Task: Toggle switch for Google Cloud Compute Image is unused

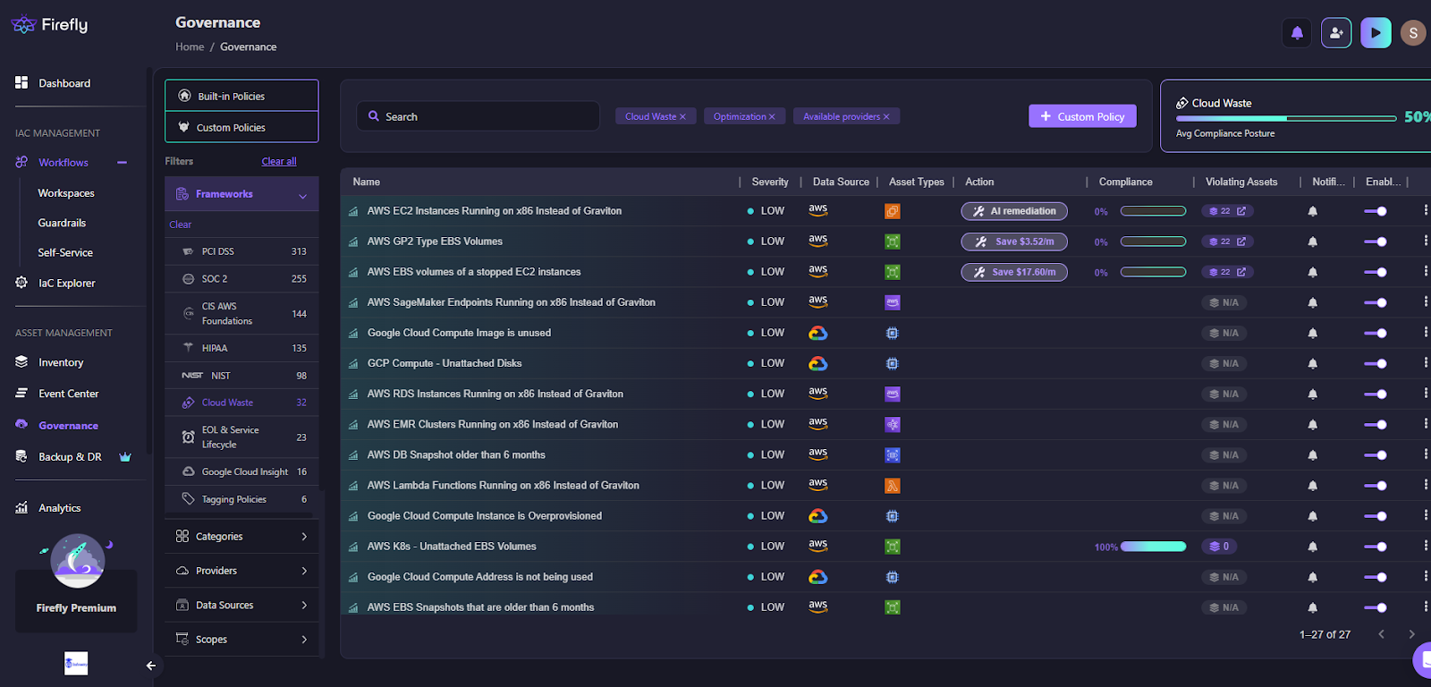Action: point(1376,334)
